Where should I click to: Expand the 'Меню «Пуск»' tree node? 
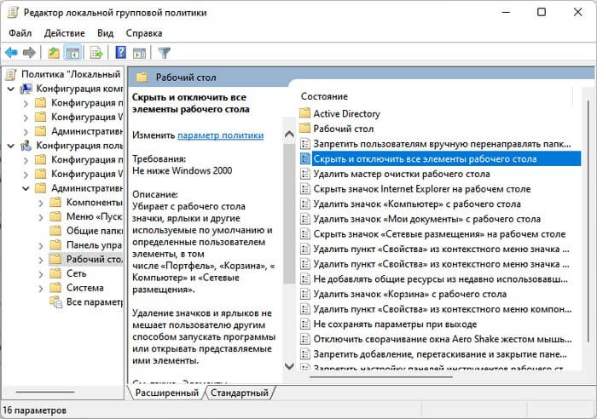[x=41, y=217]
